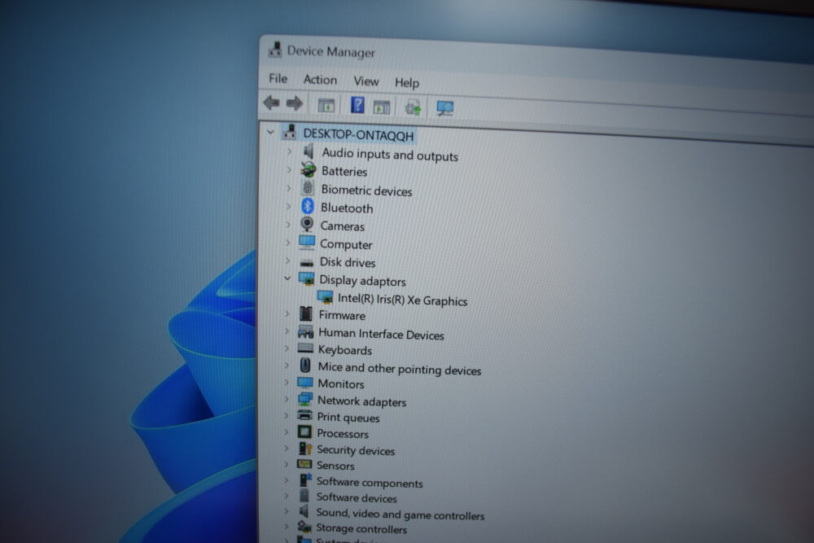Image resolution: width=814 pixels, height=543 pixels.
Task: Click the icon beside Sensors
Action: (304, 464)
